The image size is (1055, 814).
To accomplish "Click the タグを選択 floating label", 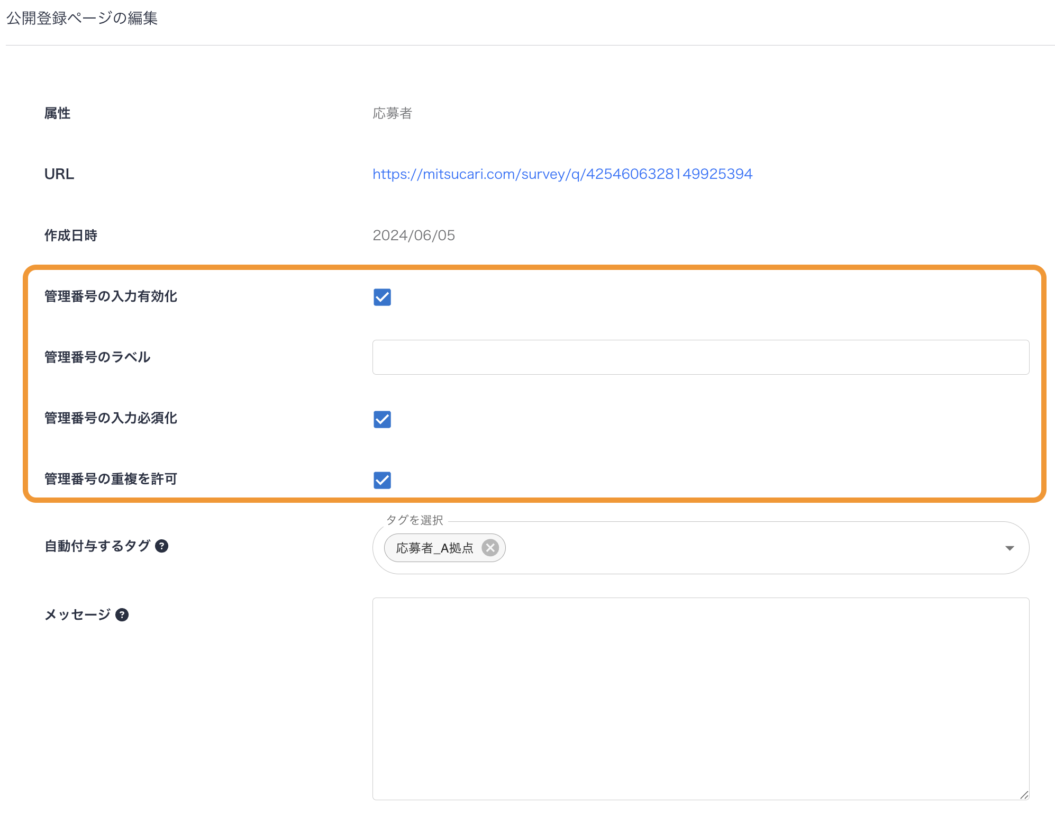I will tap(414, 520).
